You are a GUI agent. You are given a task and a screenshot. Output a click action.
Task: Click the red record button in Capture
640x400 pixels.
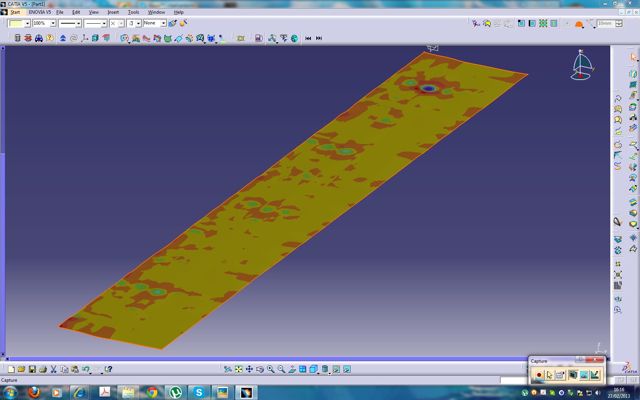[539, 375]
